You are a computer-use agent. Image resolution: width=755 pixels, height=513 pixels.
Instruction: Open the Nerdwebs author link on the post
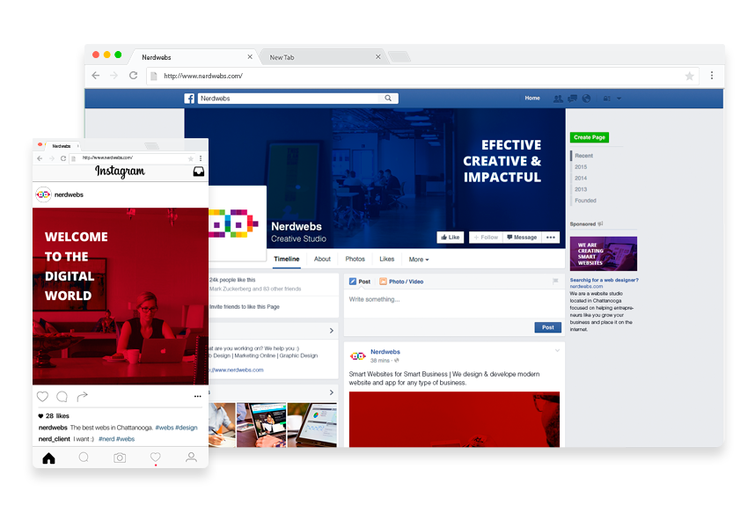[x=385, y=352]
